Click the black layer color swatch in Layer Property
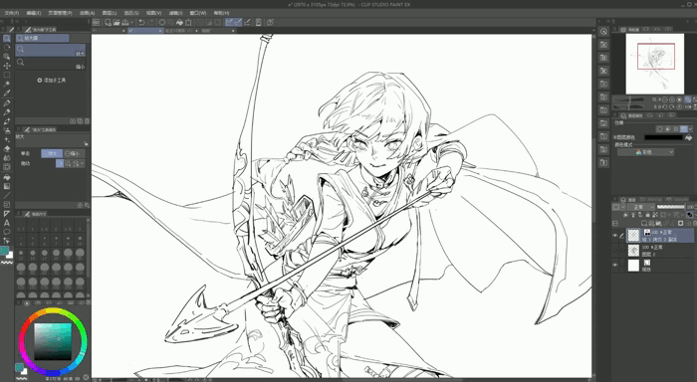Viewport: 697px width, 382px height. click(663, 137)
